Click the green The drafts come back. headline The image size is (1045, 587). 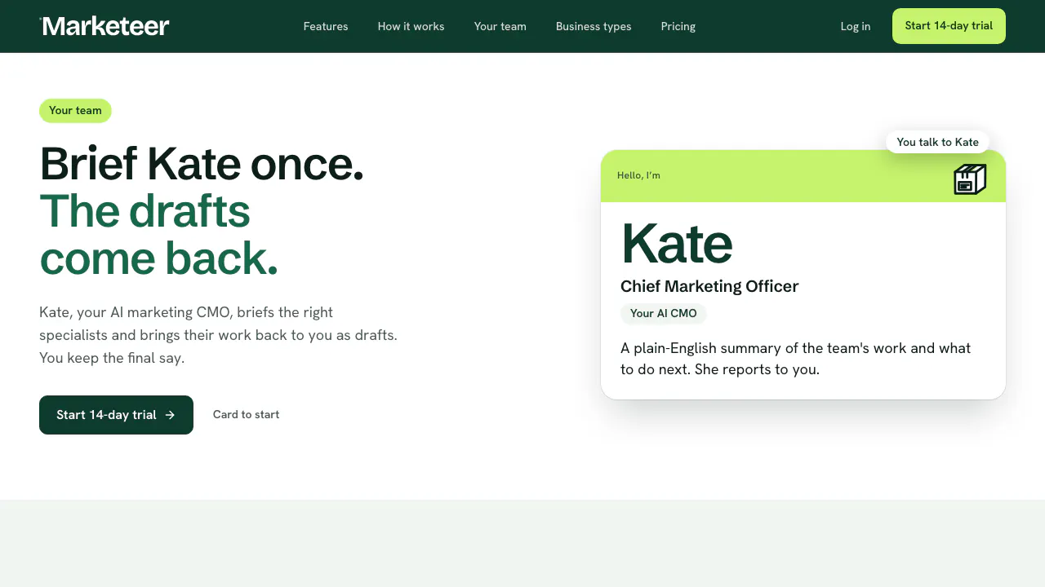coord(158,235)
